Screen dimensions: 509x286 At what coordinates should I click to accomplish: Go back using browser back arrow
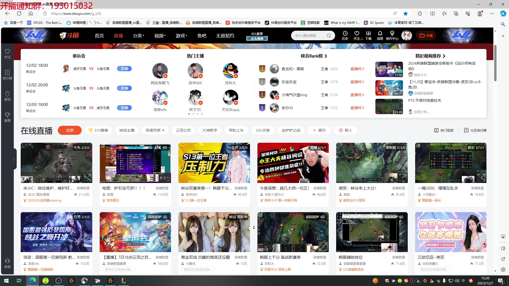pos(7,14)
